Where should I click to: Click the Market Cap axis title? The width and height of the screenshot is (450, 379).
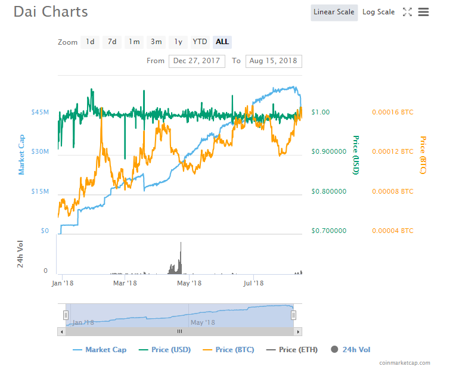(21, 155)
